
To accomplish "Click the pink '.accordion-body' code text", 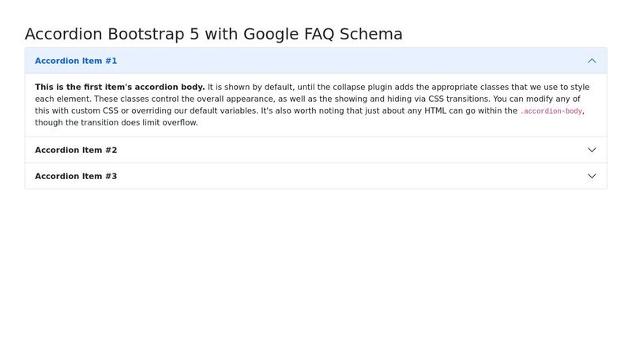I will 551,111.
